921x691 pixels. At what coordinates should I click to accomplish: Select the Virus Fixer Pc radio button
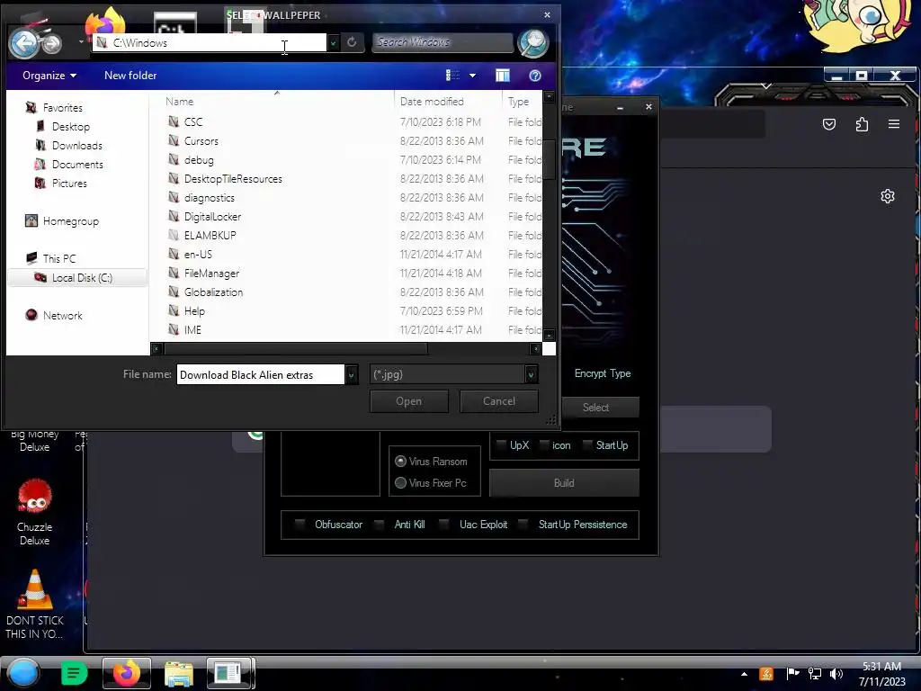tap(400, 482)
